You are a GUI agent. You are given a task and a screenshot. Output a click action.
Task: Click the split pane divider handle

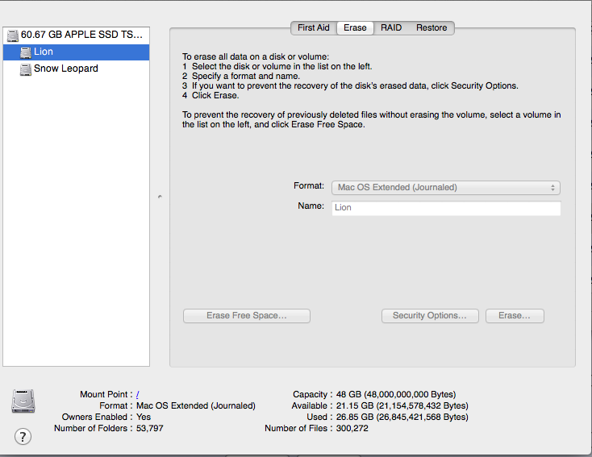coord(160,197)
